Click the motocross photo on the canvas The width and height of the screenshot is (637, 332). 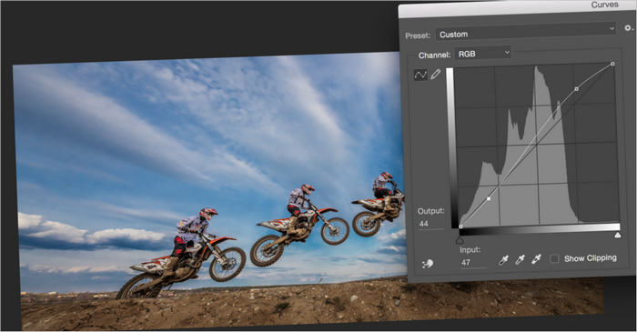203,183
